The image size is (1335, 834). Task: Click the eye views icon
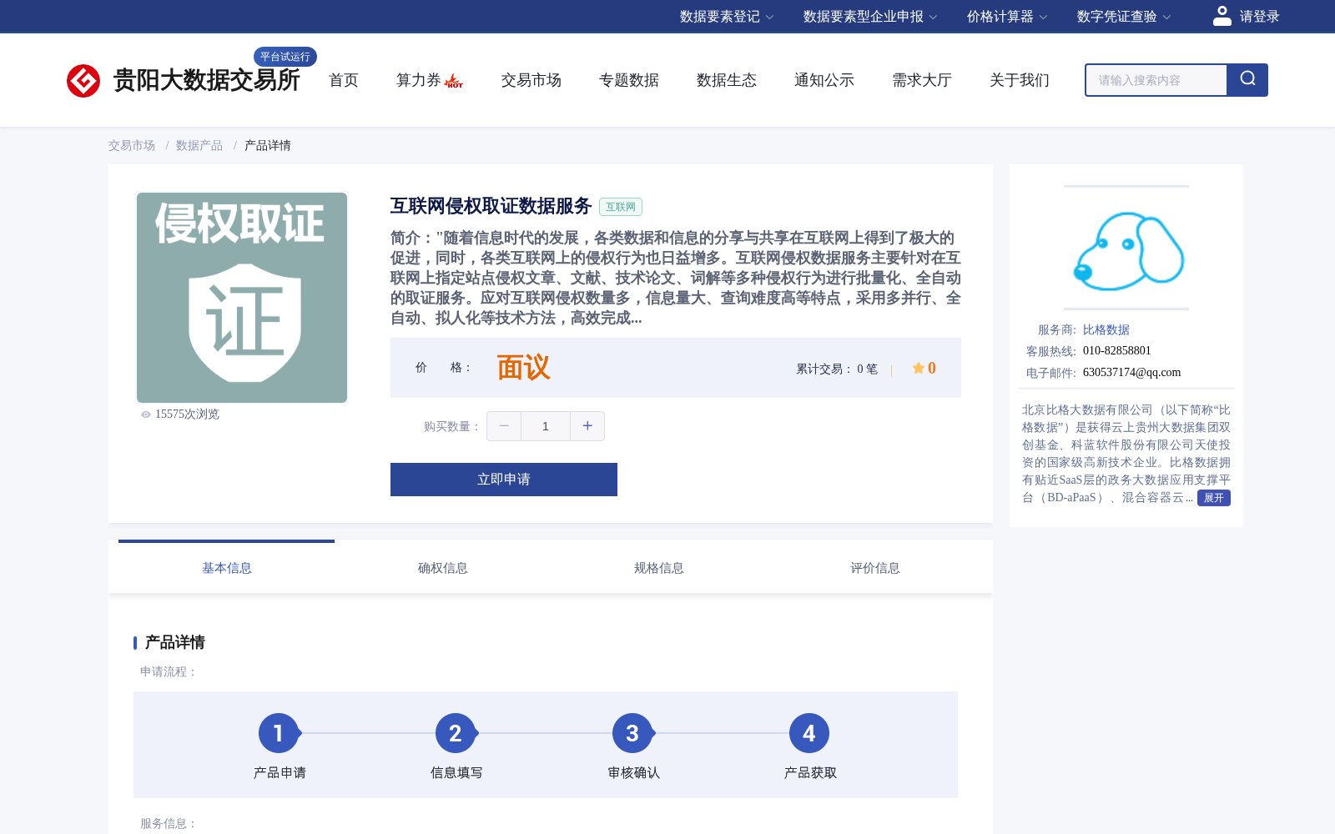pos(146,414)
